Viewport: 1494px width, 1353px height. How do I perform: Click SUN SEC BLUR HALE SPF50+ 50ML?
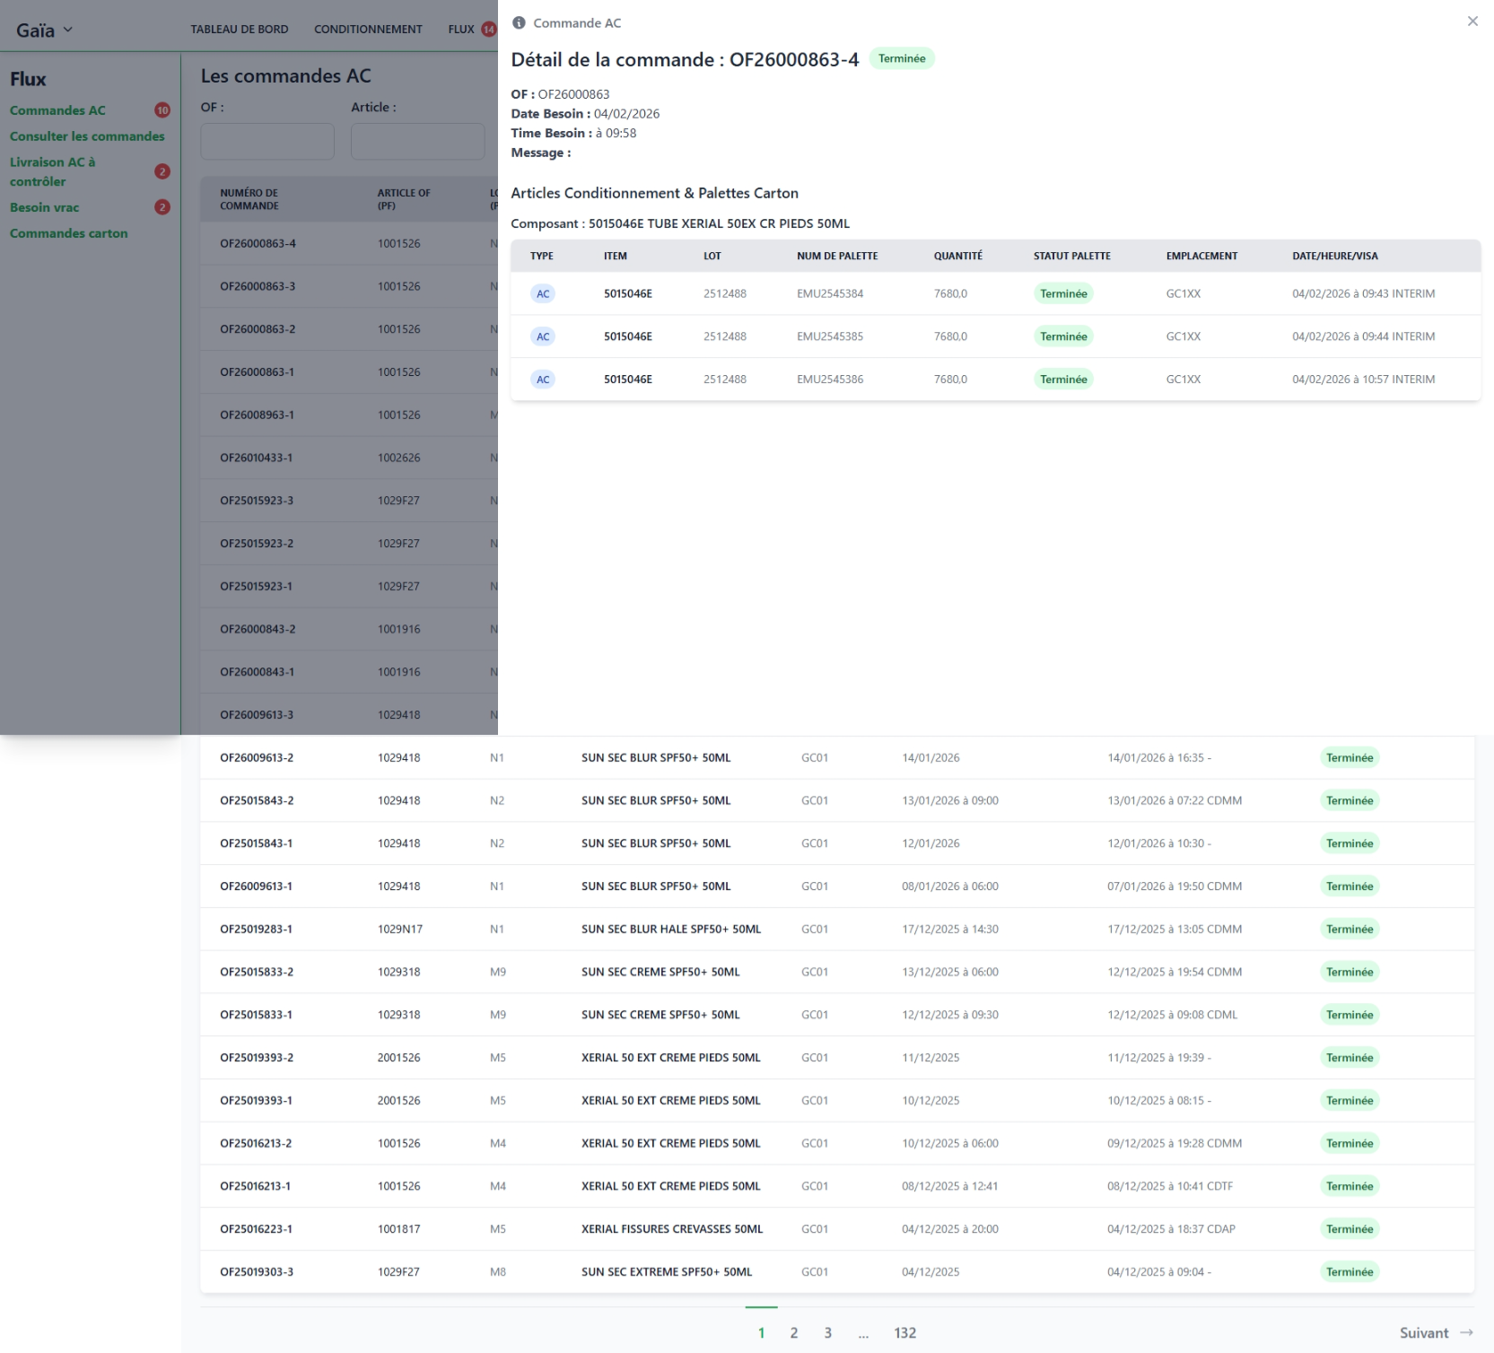(671, 930)
